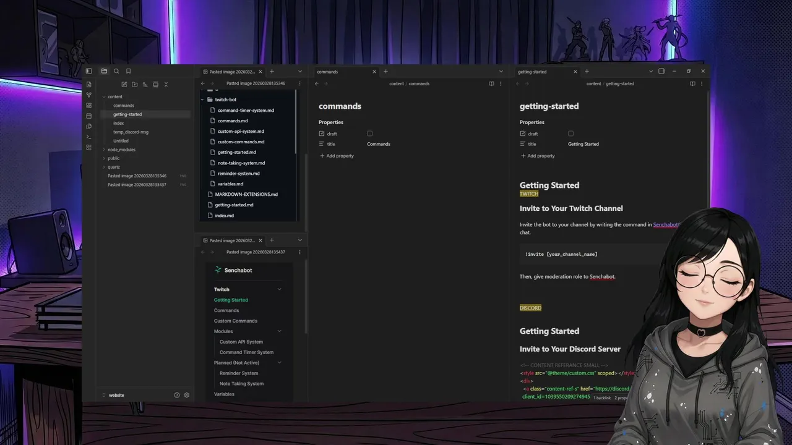
Task: Open the file explorer sidebar tab
Action: [104, 71]
